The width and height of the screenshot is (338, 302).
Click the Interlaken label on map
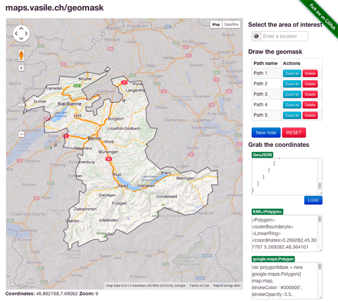[x=146, y=186]
